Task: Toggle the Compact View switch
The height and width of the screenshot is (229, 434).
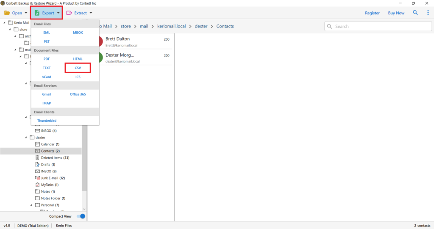Action: [x=81, y=216]
